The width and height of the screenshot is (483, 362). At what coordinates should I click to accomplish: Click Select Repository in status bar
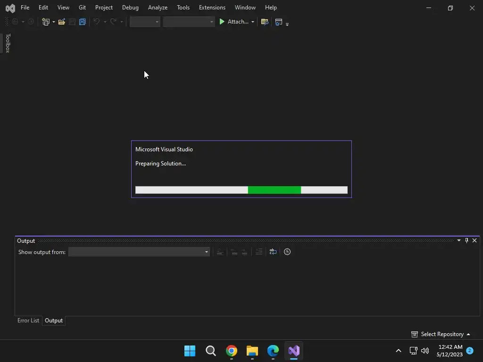[442, 334]
